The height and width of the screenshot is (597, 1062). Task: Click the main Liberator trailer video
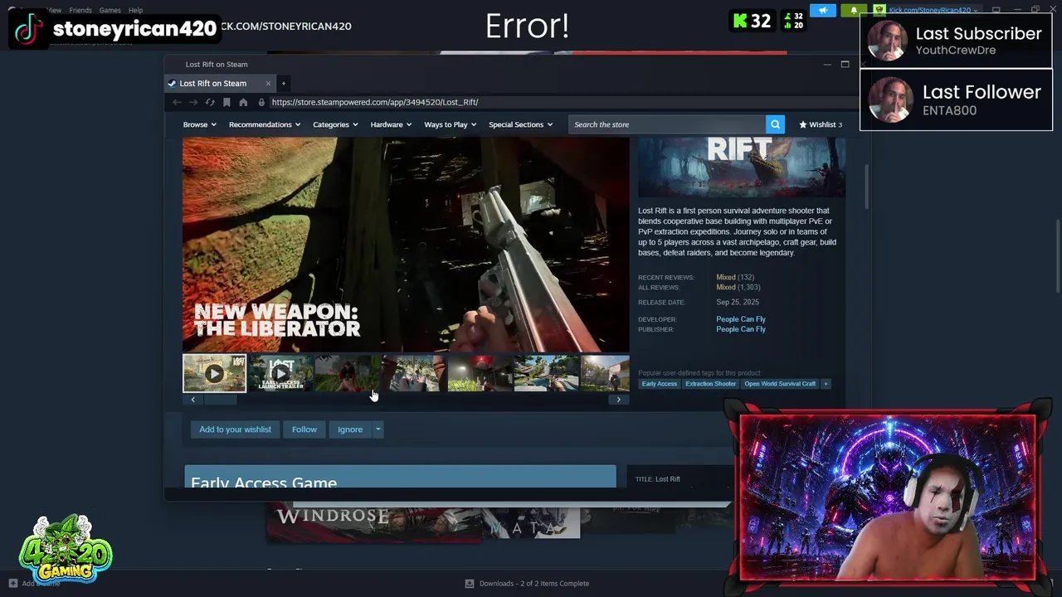click(406, 245)
